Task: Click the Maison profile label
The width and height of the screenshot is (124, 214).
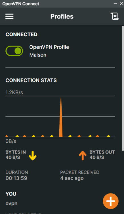Action: [x=38, y=55]
